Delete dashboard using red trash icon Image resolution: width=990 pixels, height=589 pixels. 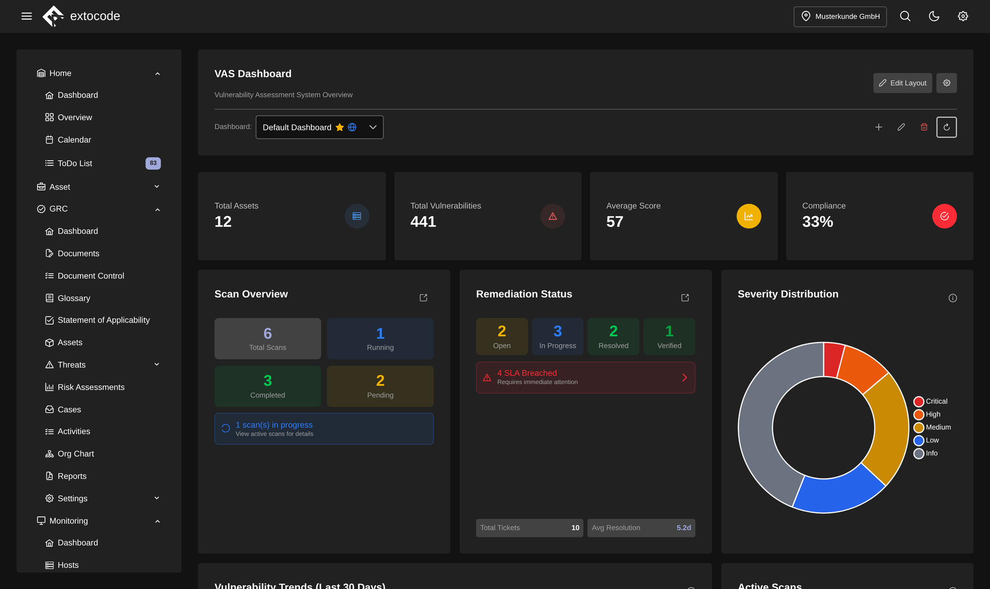pos(924,127)
